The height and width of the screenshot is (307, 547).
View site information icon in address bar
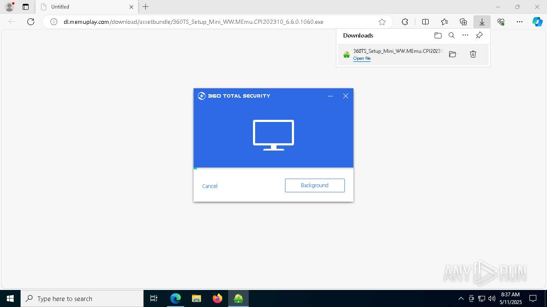(54, 22)
